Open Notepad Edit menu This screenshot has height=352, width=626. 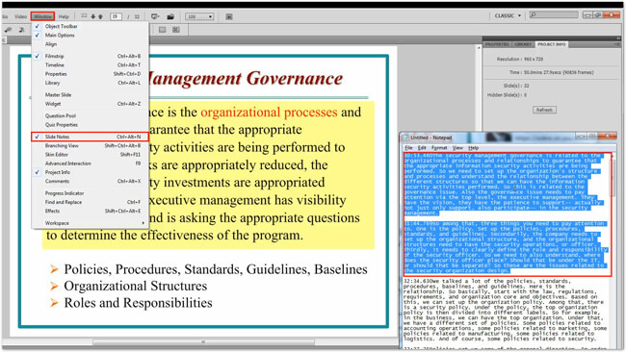[422, 148]
